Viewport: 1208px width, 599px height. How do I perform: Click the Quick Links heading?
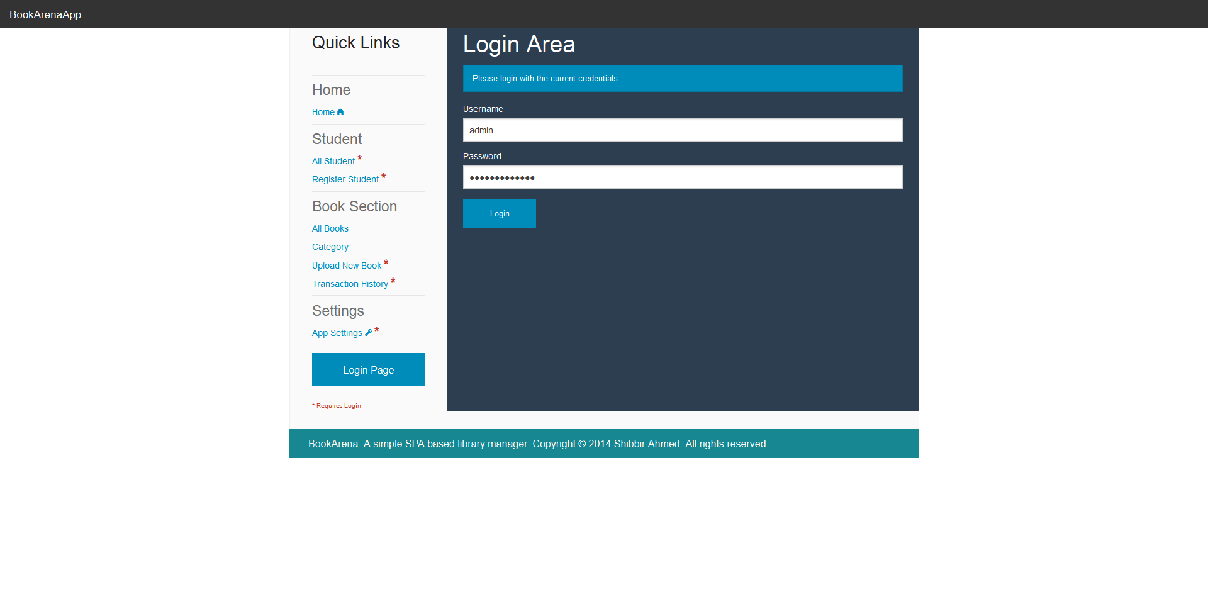pos(355,43)
